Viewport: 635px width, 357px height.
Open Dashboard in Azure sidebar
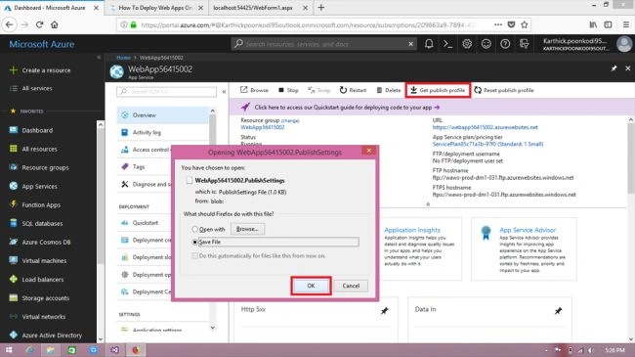[37, 130]
